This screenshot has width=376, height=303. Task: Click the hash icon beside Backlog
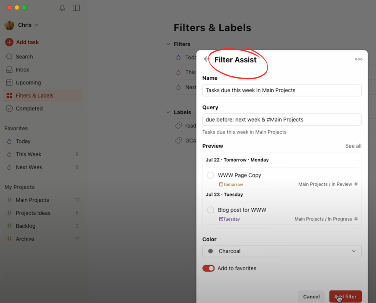pyautogui.click(x=9, y=226)
